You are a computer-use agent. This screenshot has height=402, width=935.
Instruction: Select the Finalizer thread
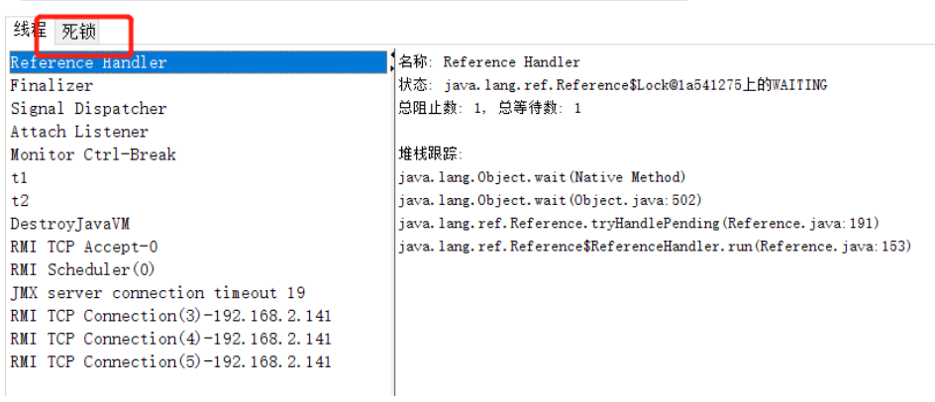point(198,86)
